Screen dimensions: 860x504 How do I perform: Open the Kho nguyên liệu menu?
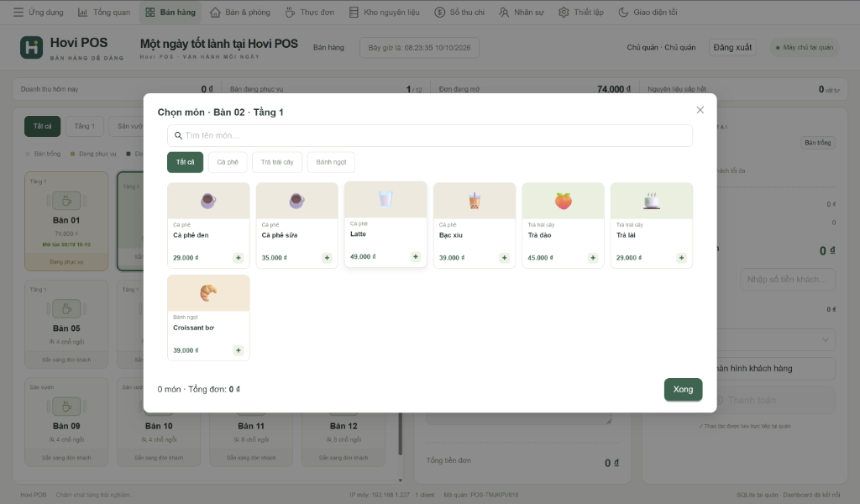click(385, 12)
